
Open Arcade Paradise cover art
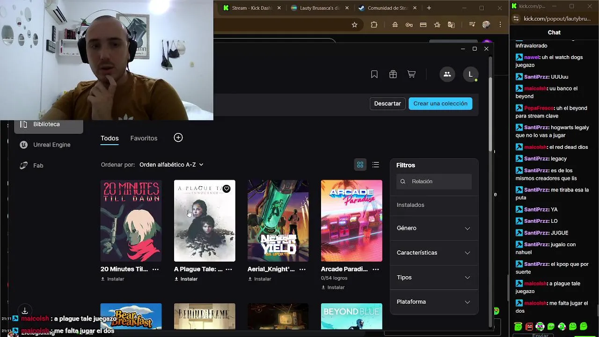pos(351,220)
